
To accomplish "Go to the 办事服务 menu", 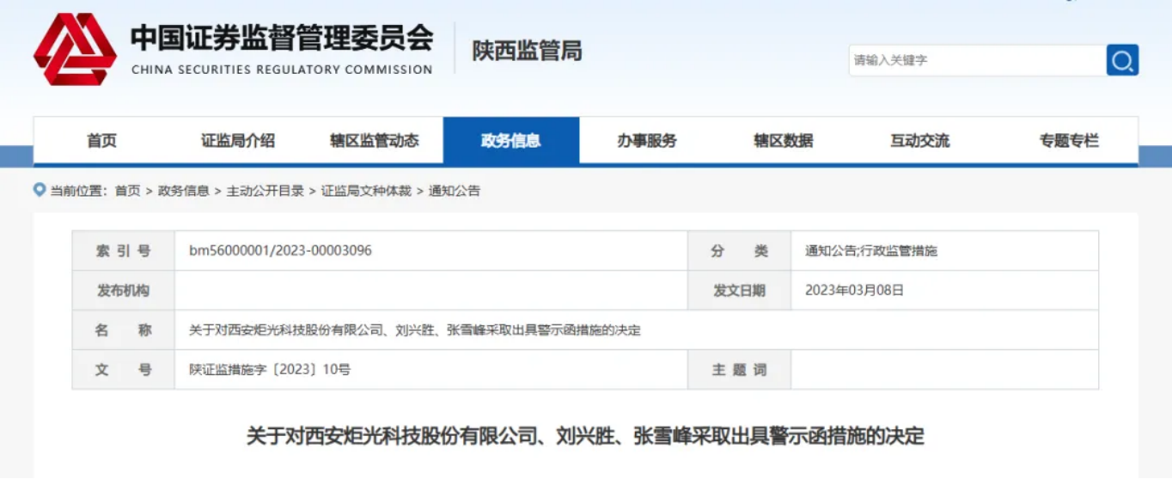I will point(647,141).
